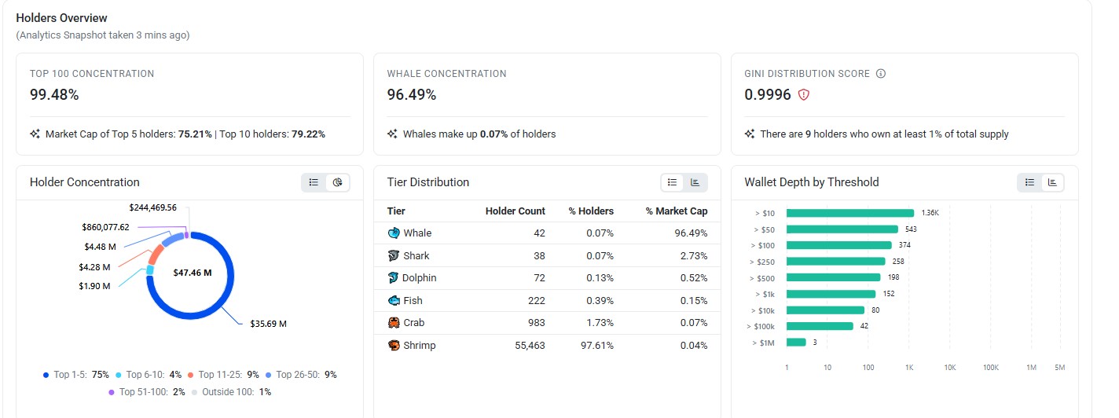Click the sparkle icon beside holders supply insight
This screenshot has width=1119, height=418.
(750, 134)
